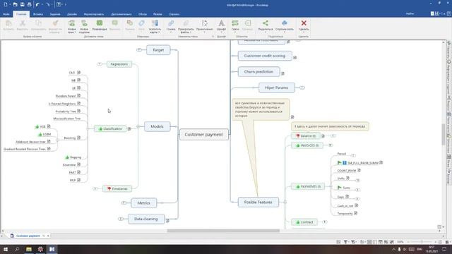Image resolution: width=452 pixels, height=254 pixels.
Task: Click the Cut scissors icon in ribbon
Action: 22,23
